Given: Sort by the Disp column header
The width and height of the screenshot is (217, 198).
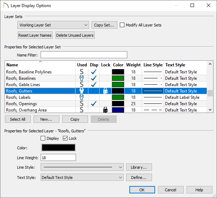Looking at the screenshot, I should pos(94,65).
